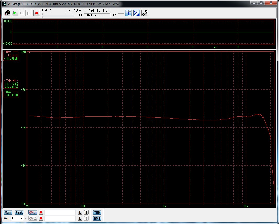Click the L button in the OVL1 row
Screen dimensions: 279x224
coord(80,212)
